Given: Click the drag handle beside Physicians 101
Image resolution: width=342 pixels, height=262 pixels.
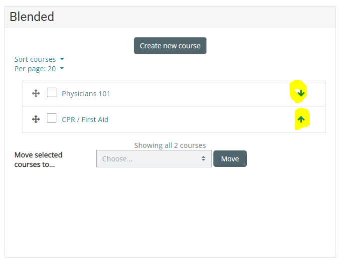Looking at the screenshot, I should (36, 93).
